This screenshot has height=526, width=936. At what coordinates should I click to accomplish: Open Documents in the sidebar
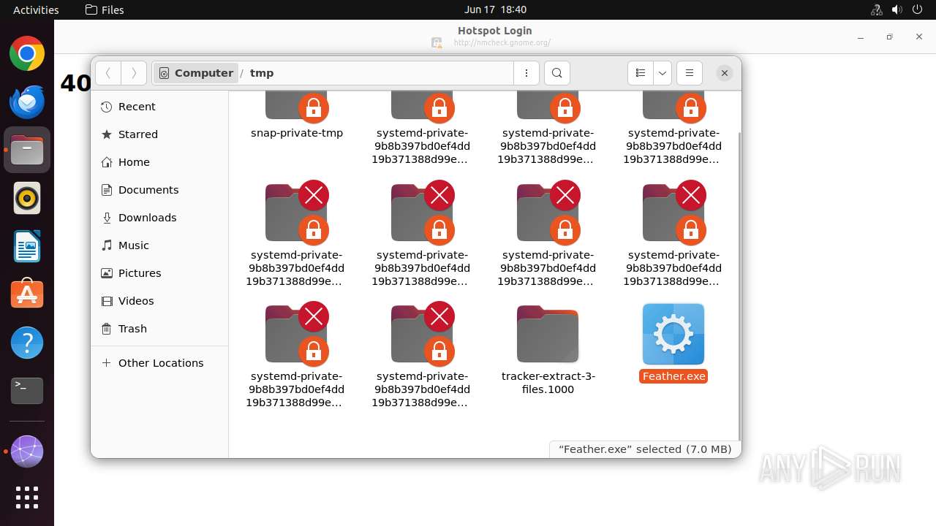click(159, 190)
